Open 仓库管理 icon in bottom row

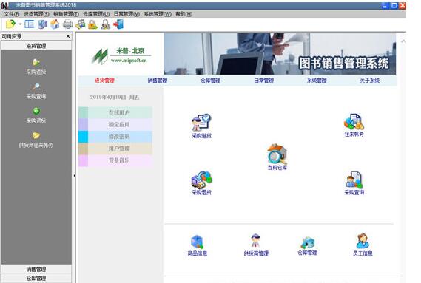tap(308, 245)
